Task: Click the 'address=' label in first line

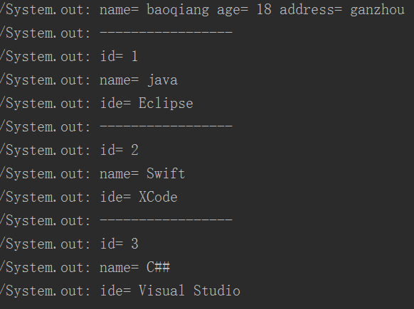Action: click(x=311, y=10)
